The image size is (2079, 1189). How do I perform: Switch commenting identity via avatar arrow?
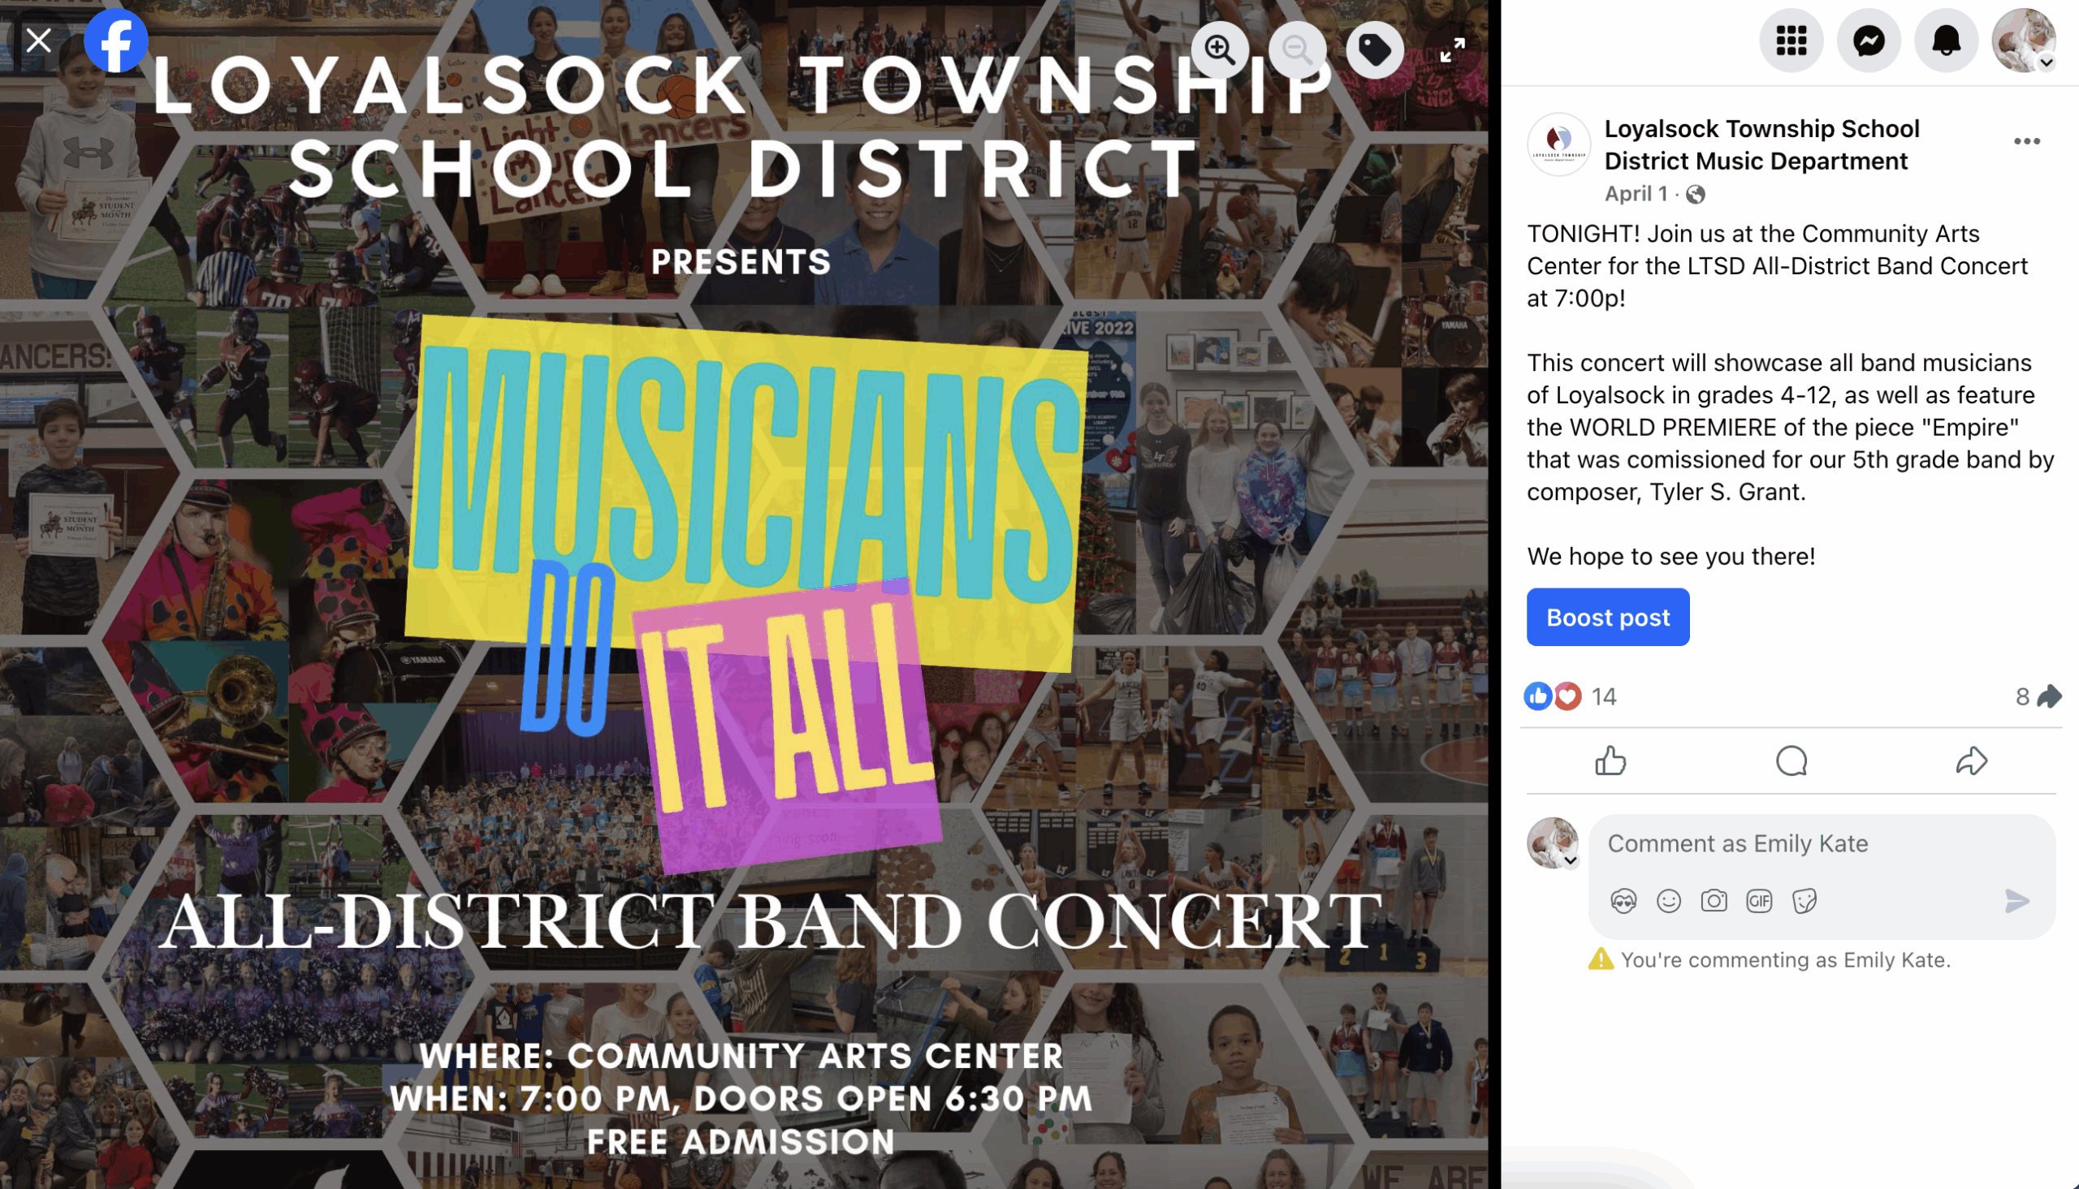point(1570,860)
